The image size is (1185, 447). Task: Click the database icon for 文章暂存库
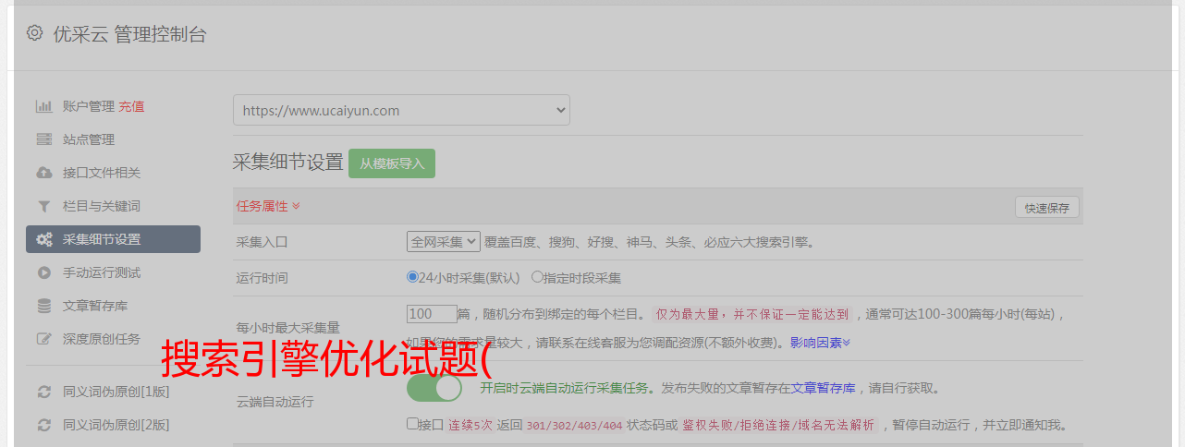(x=43, y=306)
